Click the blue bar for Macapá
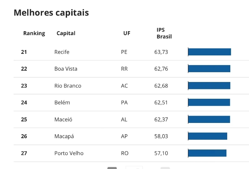The image size is (249, 169). pyautogui.click(x=207, y=136)
